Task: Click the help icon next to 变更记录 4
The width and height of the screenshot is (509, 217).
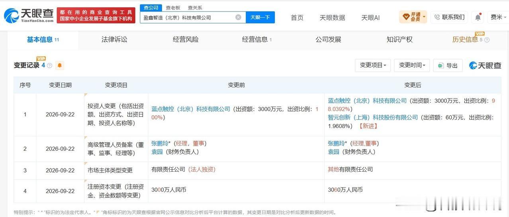Action: click(x=49, y=66)
